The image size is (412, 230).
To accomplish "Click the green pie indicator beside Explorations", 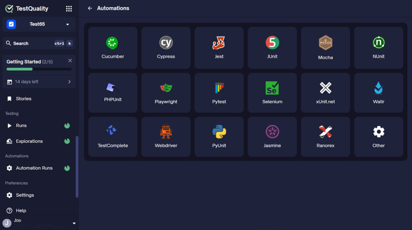I will pyautogui.click(x=67, y=141).
